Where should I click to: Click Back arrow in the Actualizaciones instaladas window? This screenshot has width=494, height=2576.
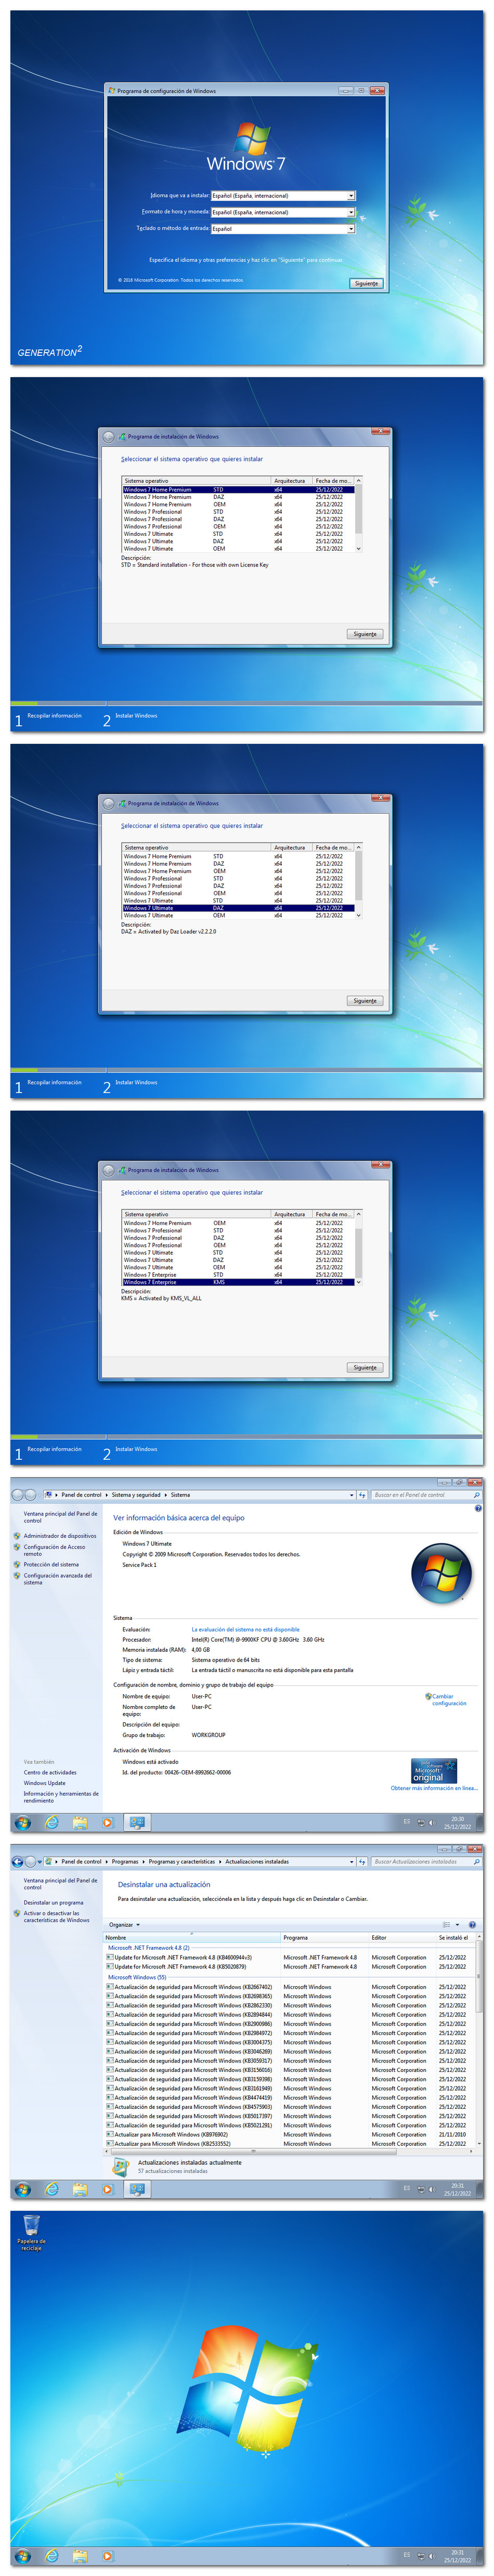(x=18, y=1862)
